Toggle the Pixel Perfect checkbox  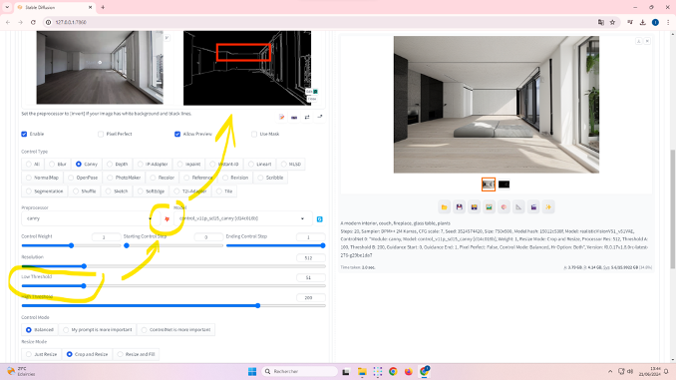[x=101, y=135]
